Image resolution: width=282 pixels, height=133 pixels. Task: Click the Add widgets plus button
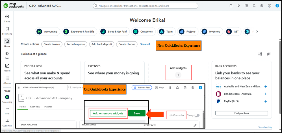[x=178, y=75]
